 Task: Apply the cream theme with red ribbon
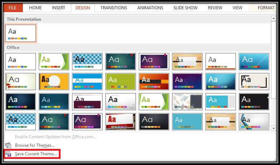point(20,82)
